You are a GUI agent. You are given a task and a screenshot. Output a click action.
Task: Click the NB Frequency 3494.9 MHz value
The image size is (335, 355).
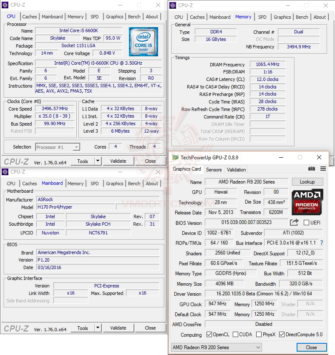coord(299,47)
